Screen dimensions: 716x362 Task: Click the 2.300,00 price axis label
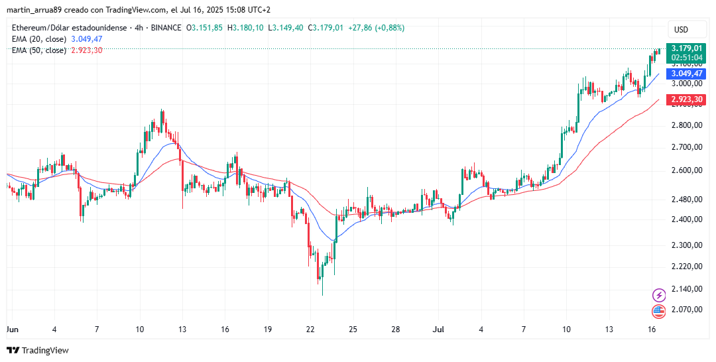tap(687, 245)
